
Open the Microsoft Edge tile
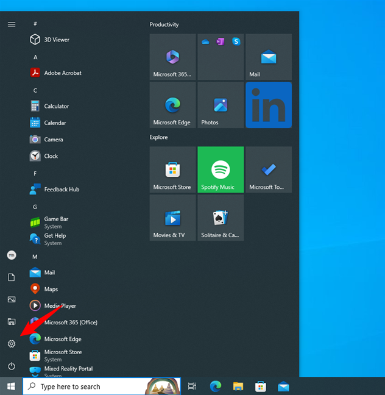click(172, 105)
